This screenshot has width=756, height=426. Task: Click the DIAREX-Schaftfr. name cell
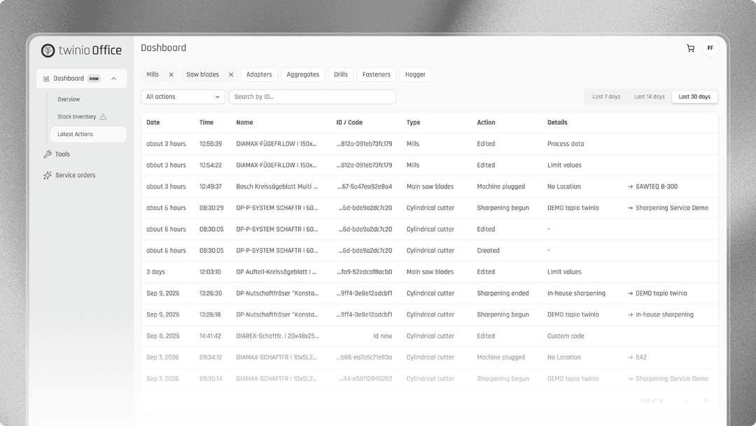coord(277,336)
